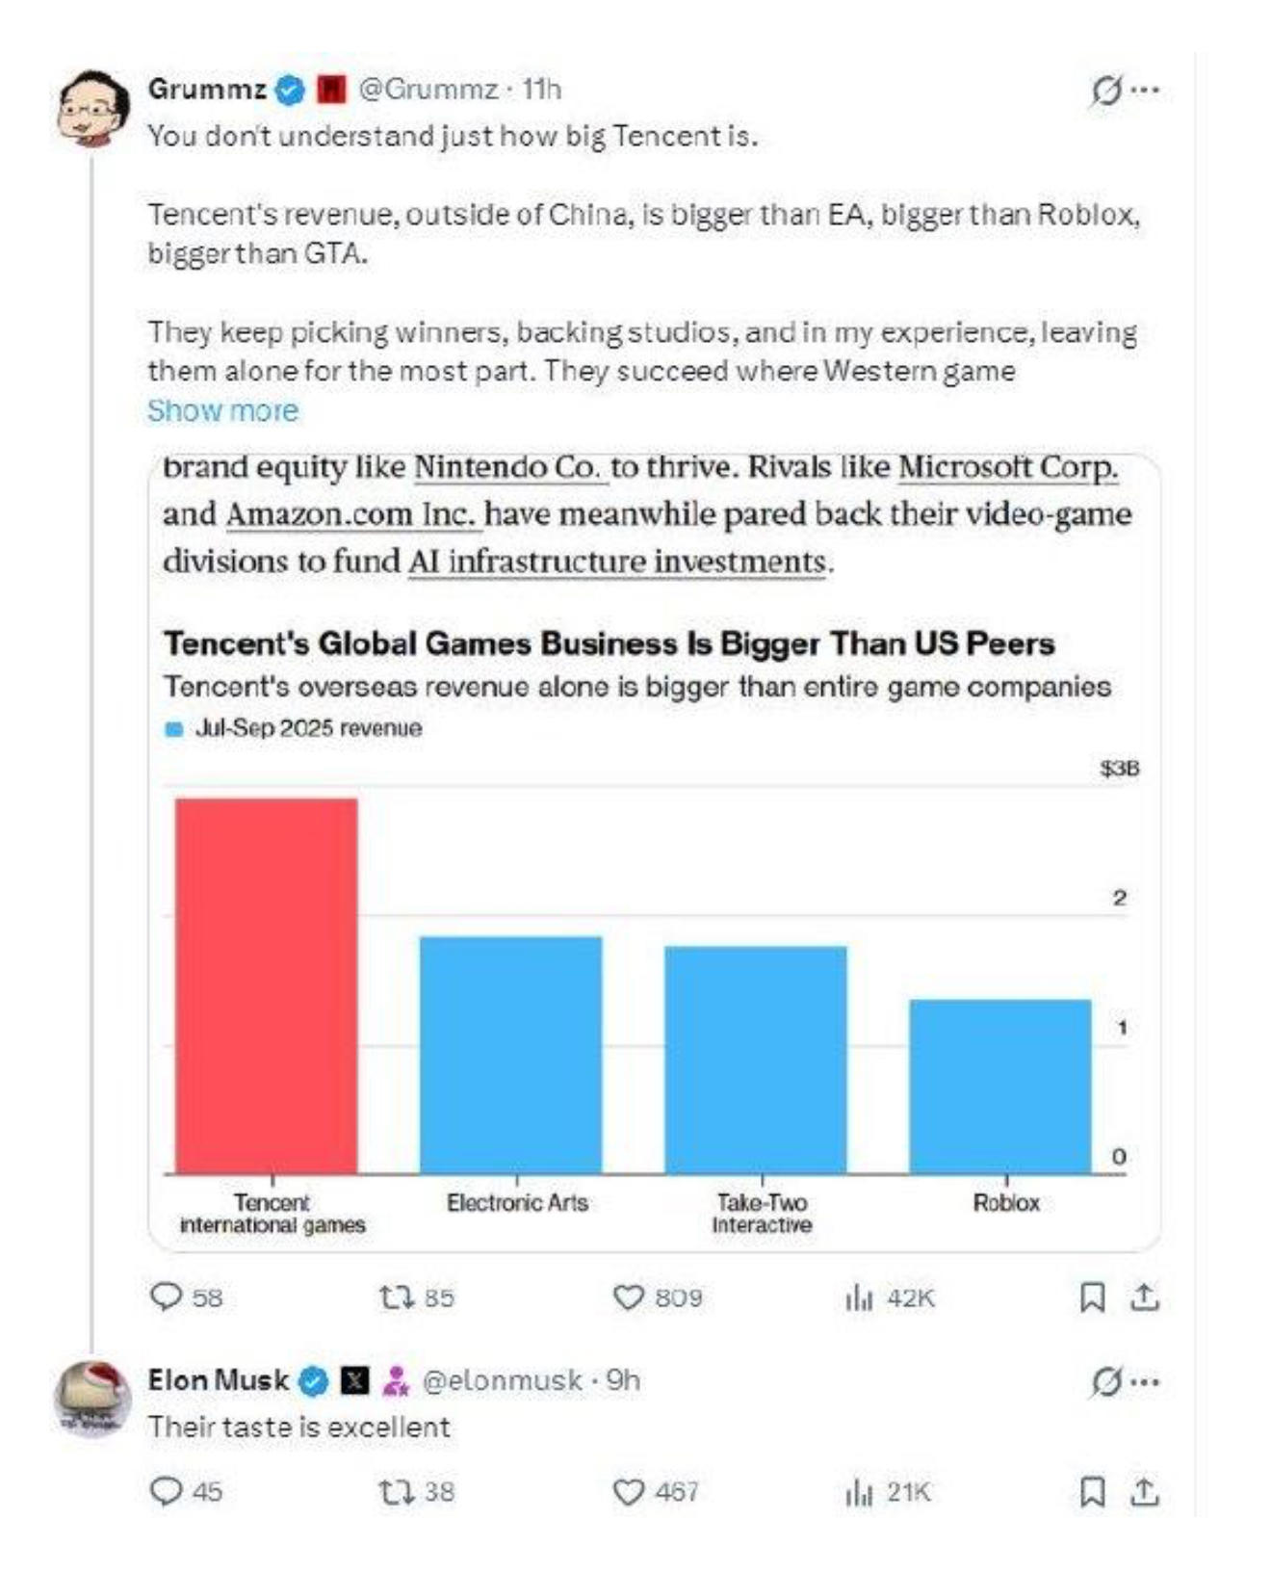Click reply icon on Grummz's post
Viewport: 1271px width, 1572px height.
point(166,1297)
